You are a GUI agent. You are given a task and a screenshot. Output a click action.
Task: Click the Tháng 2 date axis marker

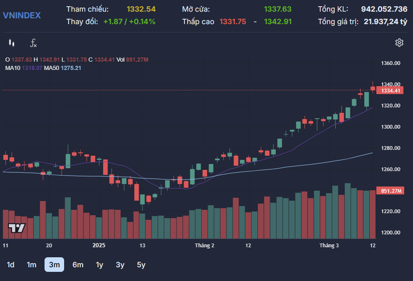click(x=204, y=246)
